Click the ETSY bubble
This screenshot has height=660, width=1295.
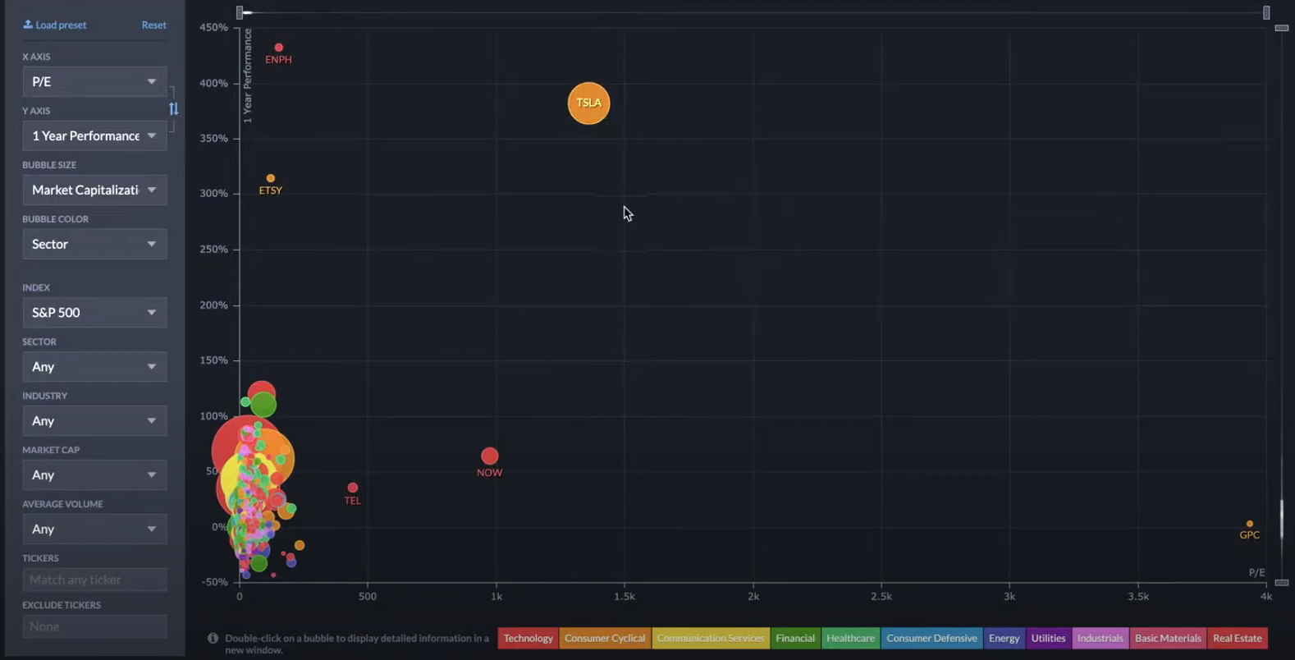[271, 178]
